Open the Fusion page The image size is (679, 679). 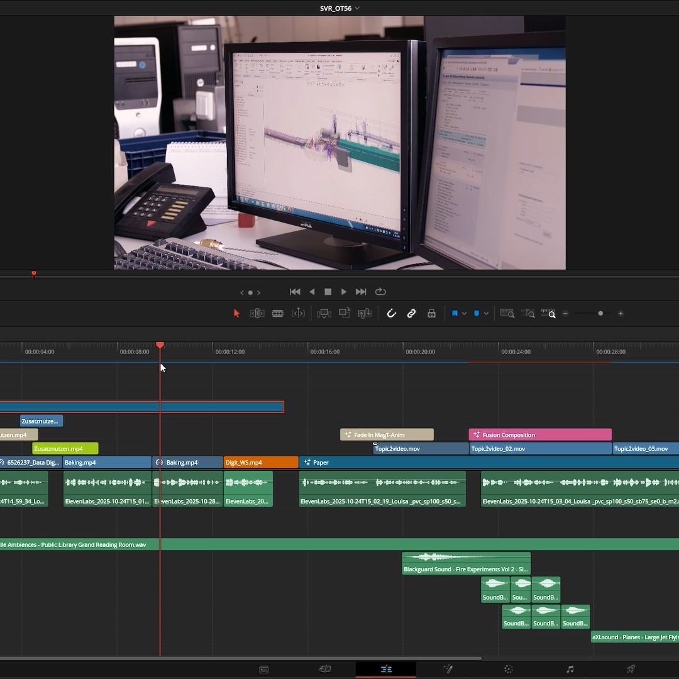pyautogui.click(x=448, y=669)
